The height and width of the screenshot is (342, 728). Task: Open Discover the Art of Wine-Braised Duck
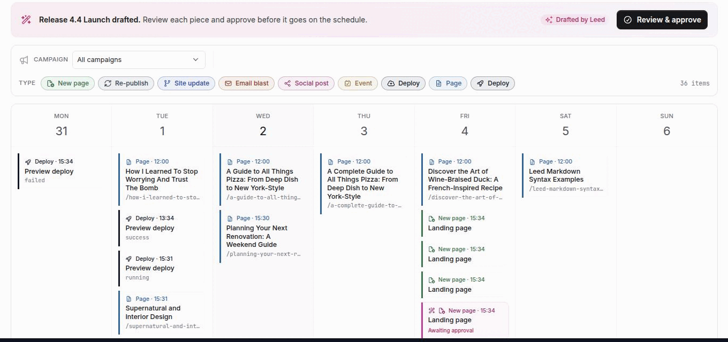click(x=464, y=180)
